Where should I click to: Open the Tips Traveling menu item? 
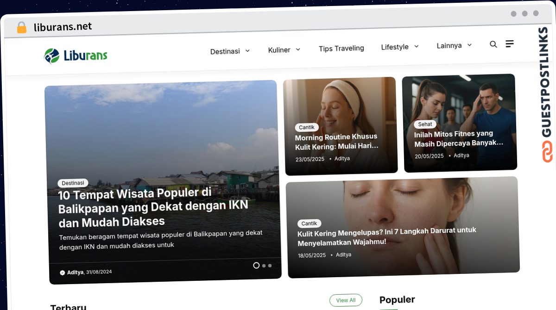(341, 48)
